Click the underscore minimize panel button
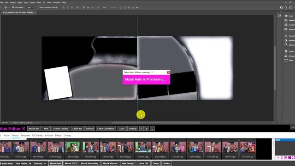The image size is (295, 166). 152,129
